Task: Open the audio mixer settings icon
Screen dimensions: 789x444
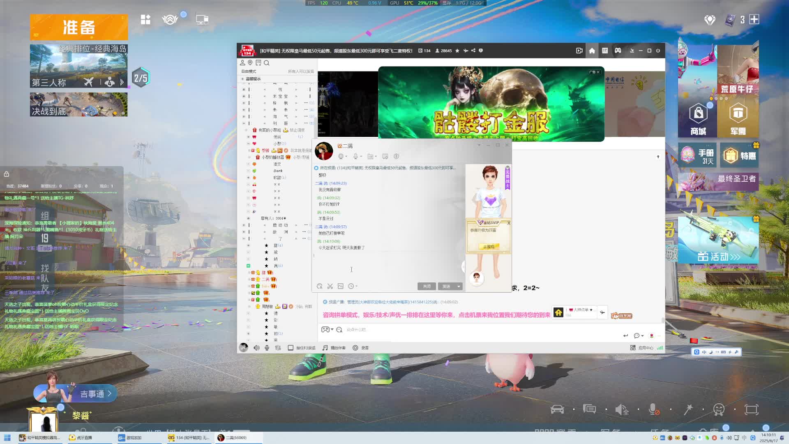Action: click(x=278, y=348)
